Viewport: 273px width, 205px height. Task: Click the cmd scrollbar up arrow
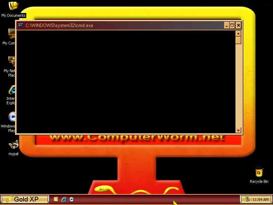238,33
